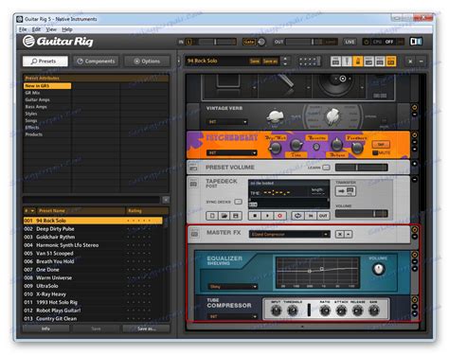
Task: Open the Help menu
Action: coord(67,29)
